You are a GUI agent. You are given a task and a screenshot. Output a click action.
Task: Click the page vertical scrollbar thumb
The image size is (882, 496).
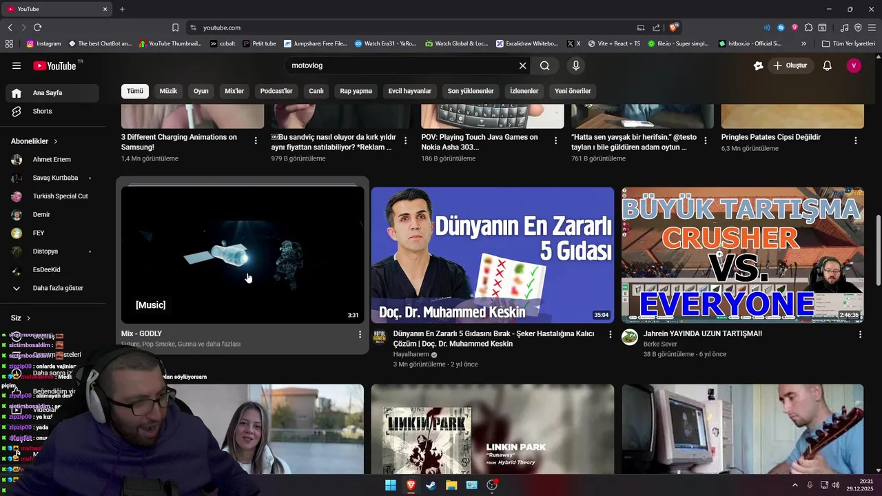click(878, 249)
